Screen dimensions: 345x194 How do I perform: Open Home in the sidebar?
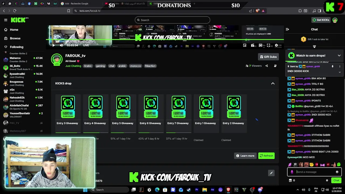pyautogui.click(x=14, y=30)
